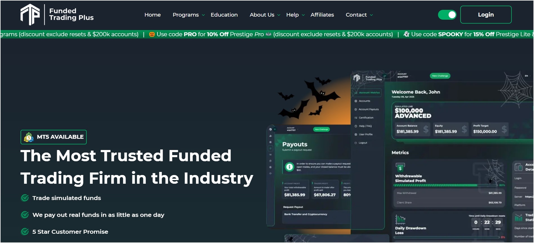
Task: Click the "Welcome Back, John" heading
Action: click(416, 92)
